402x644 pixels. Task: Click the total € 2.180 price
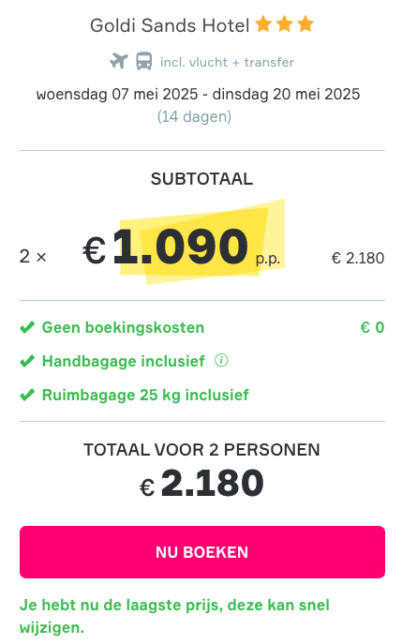(201, 483)
